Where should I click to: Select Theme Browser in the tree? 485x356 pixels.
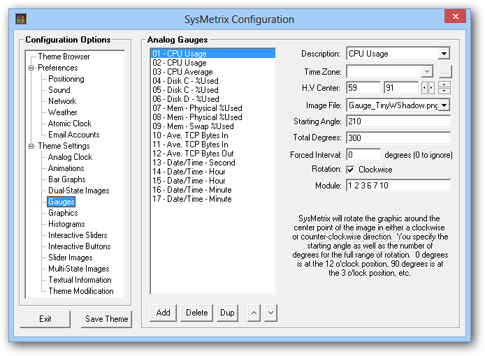pos(64,57)
